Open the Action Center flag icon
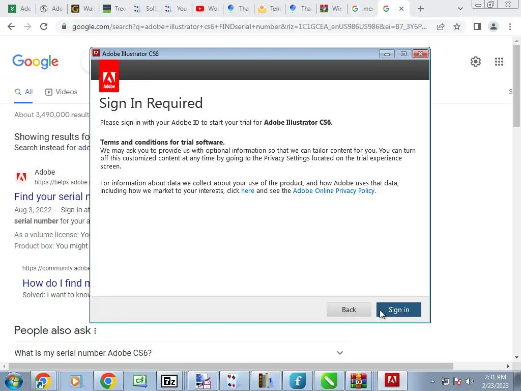 tap(457, 382)
